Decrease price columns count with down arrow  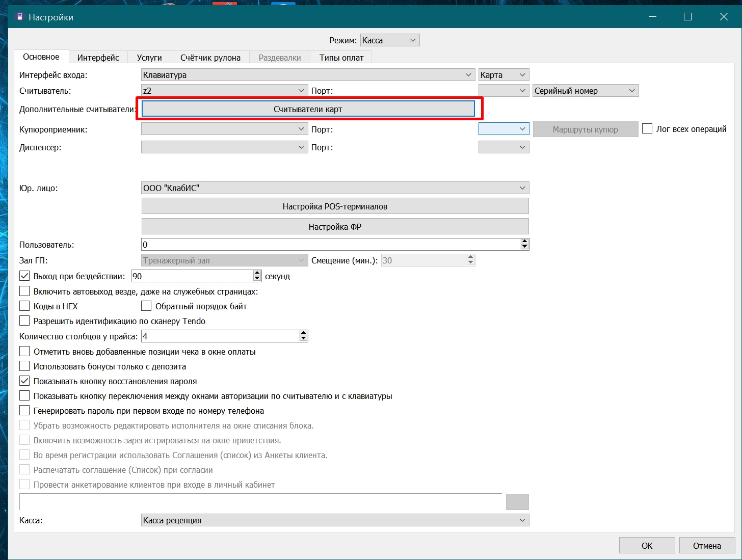(304, 339)
